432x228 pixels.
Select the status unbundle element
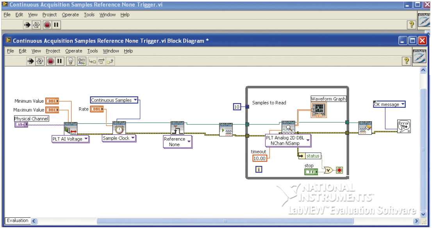(x=309, y=156)
